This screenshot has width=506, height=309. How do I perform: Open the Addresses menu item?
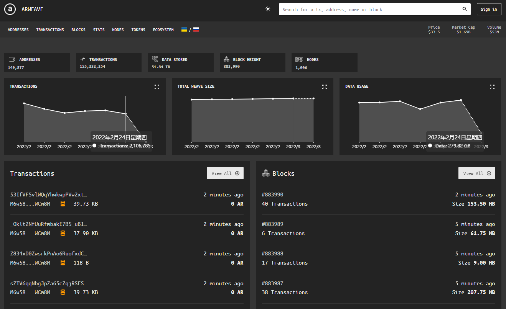pyautogui.click(x=18, y=30)
